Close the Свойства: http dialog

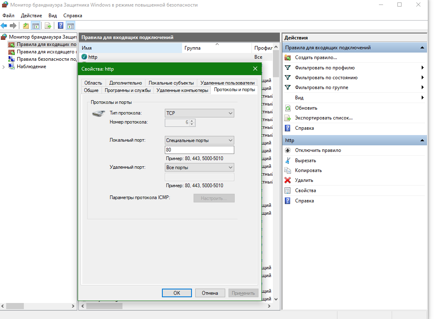[255, 69]
